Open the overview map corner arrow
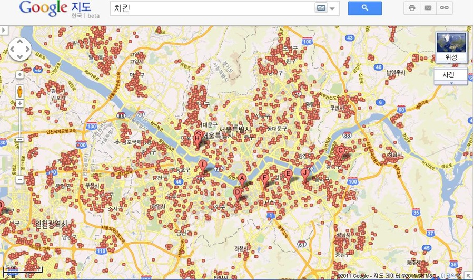The height and width of the screenshot is (280, 474). coord(468,275)
